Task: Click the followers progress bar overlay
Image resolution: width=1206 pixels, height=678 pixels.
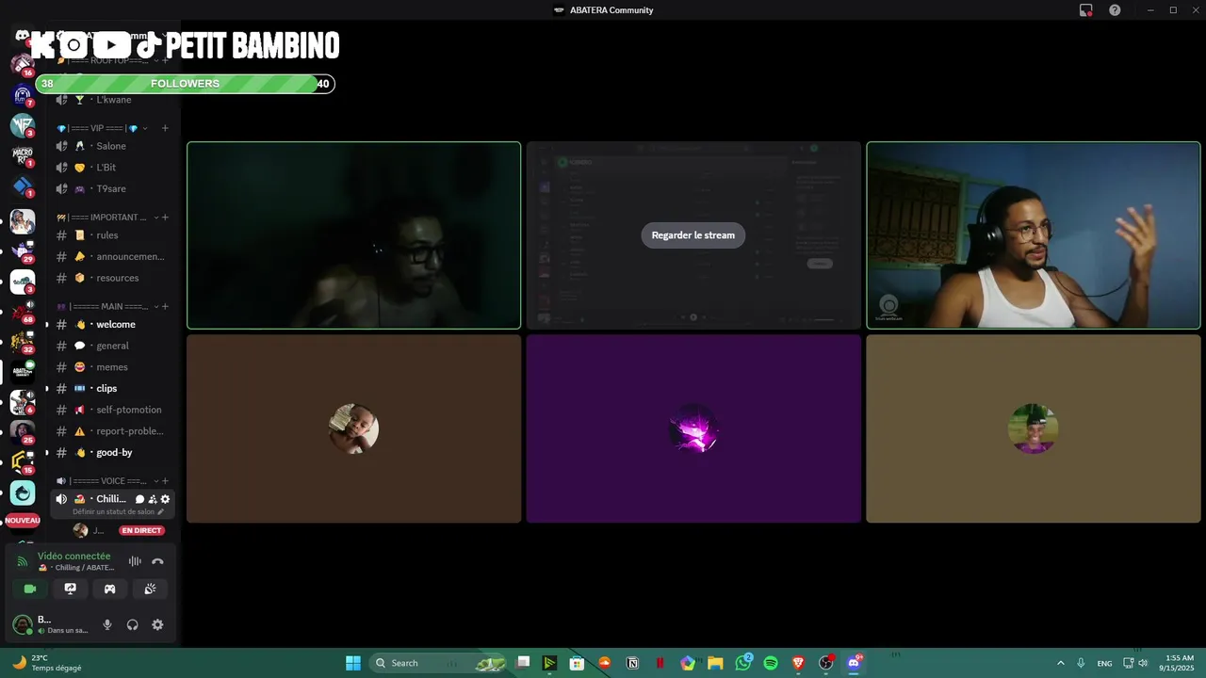Action: [185, 84]
